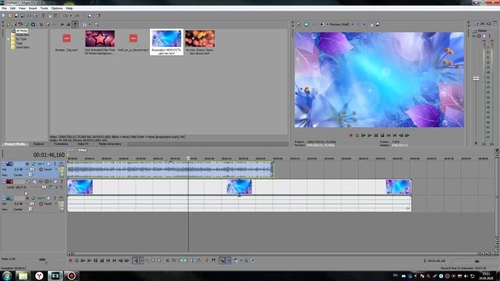Select the Normal Edit tool
Image resolution: width=500 pixels, height=281 pixels.
[135, 260]
